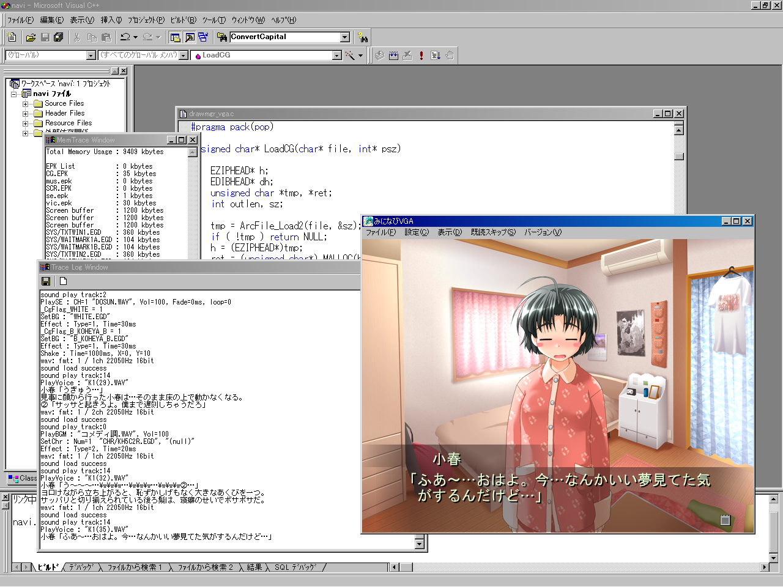This screenshot has height=587, width=783.
Task: Click the Save All stacked disks icon
Action: point(59,37)
